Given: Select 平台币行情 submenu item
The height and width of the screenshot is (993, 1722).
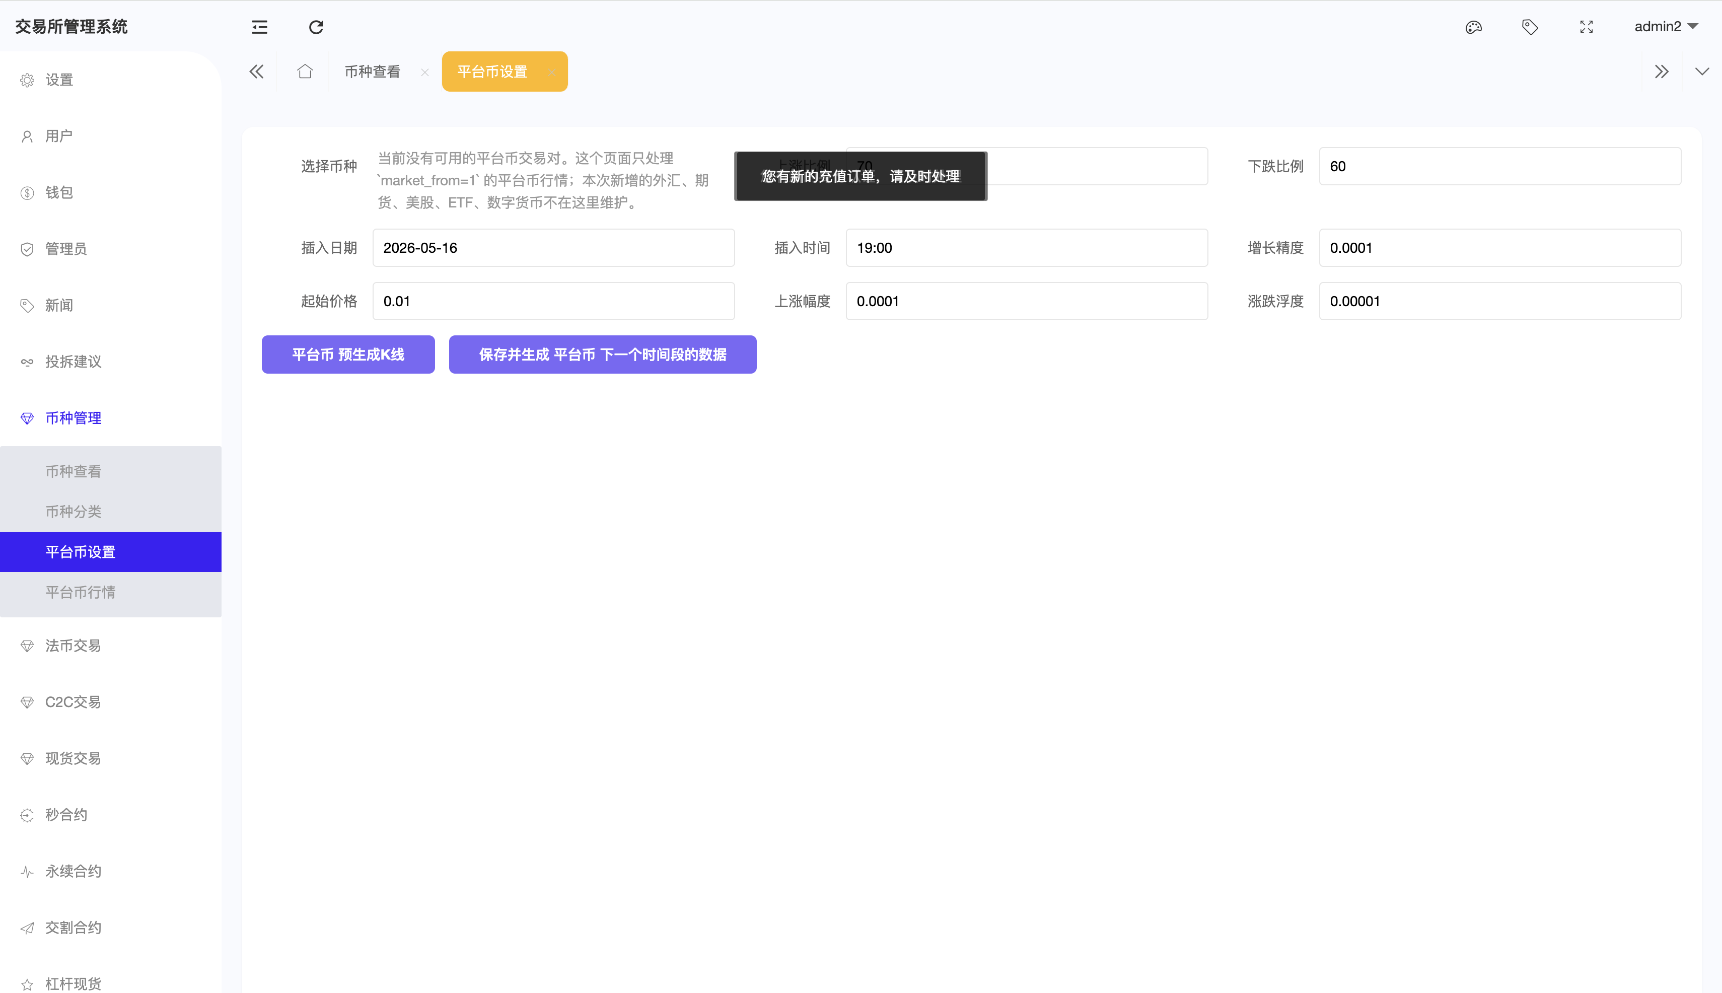Looking at the screenshot, I should point(110,592).
